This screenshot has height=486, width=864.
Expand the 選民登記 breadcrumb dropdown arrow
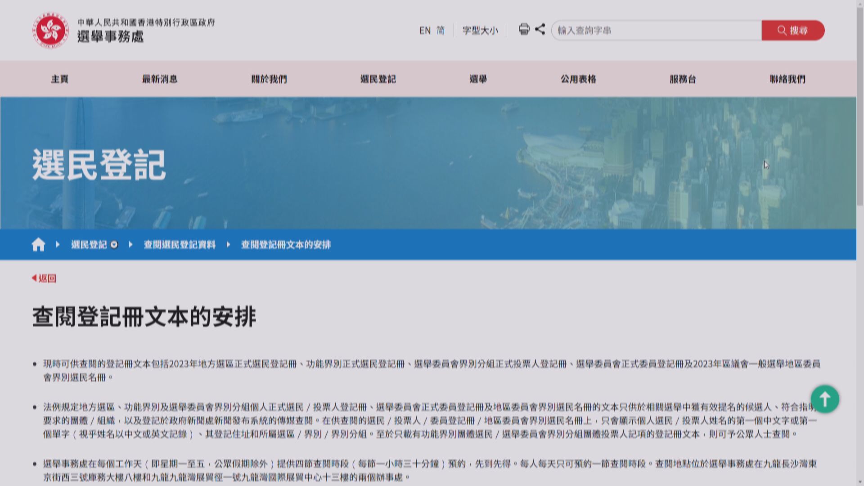tap(114, 245)
